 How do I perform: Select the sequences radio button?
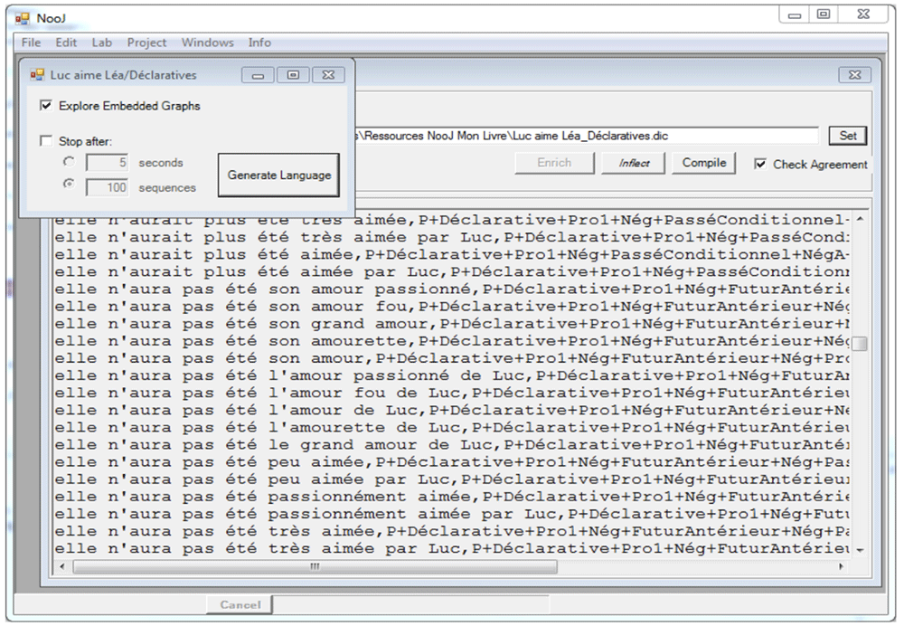point(69,184)
